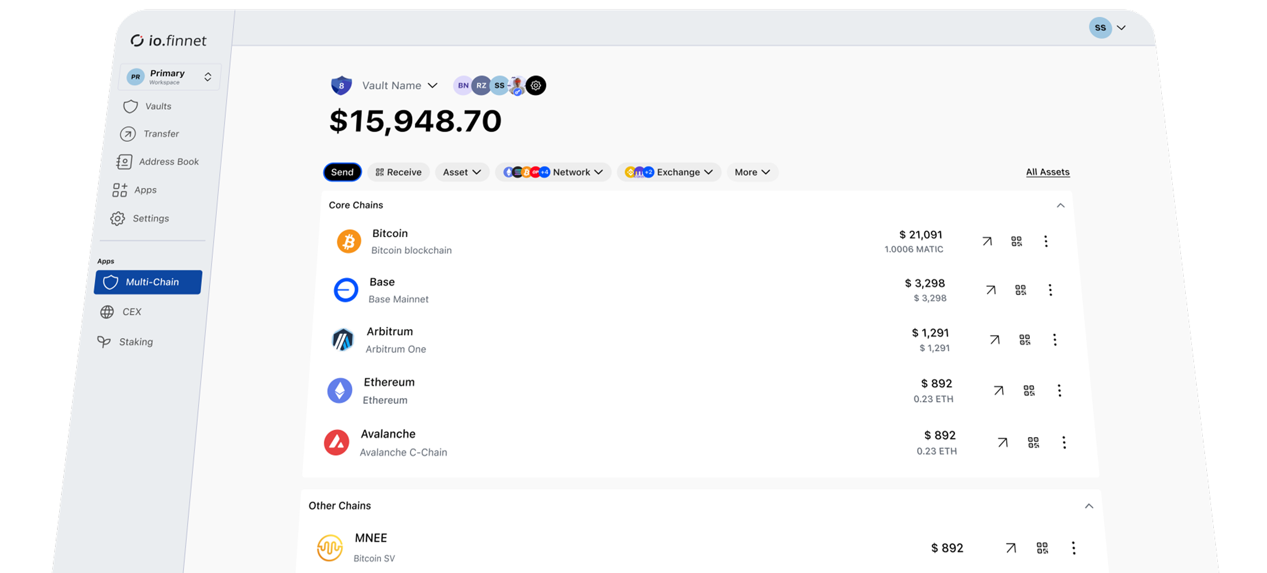Open the Vault Name dropdown

point(399,86)
